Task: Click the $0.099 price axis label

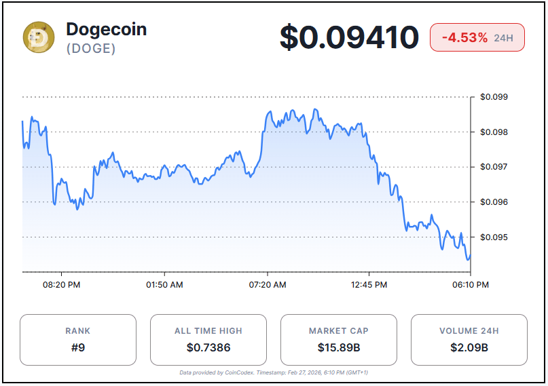Action: tap(494, 97)
